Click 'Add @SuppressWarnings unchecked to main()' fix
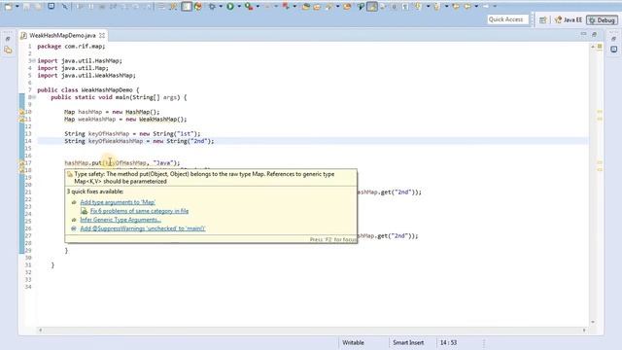Screen dimensions: 622x350 (x=143, y=228)
